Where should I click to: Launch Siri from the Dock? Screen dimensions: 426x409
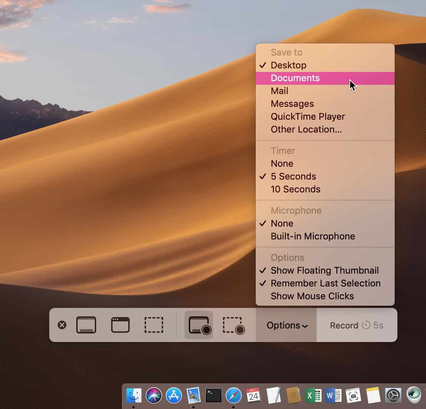tap(154, 395)
